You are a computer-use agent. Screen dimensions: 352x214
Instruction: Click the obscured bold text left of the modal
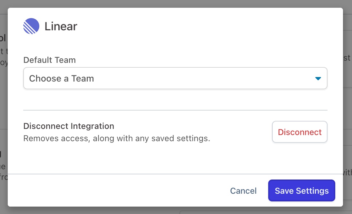pos(3,38)
